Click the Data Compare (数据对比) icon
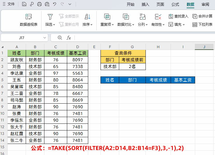This screenshot has height=155, width=215. [x=126, y=17]
